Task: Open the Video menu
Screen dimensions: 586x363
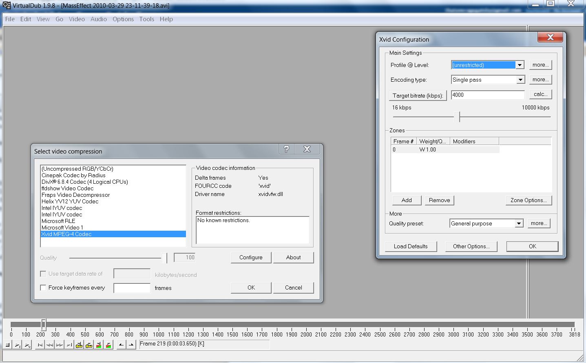Action: pos(77,19)
